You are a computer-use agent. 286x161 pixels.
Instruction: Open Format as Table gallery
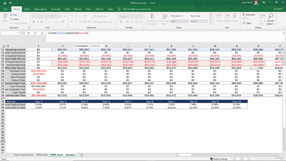(164, 19)
